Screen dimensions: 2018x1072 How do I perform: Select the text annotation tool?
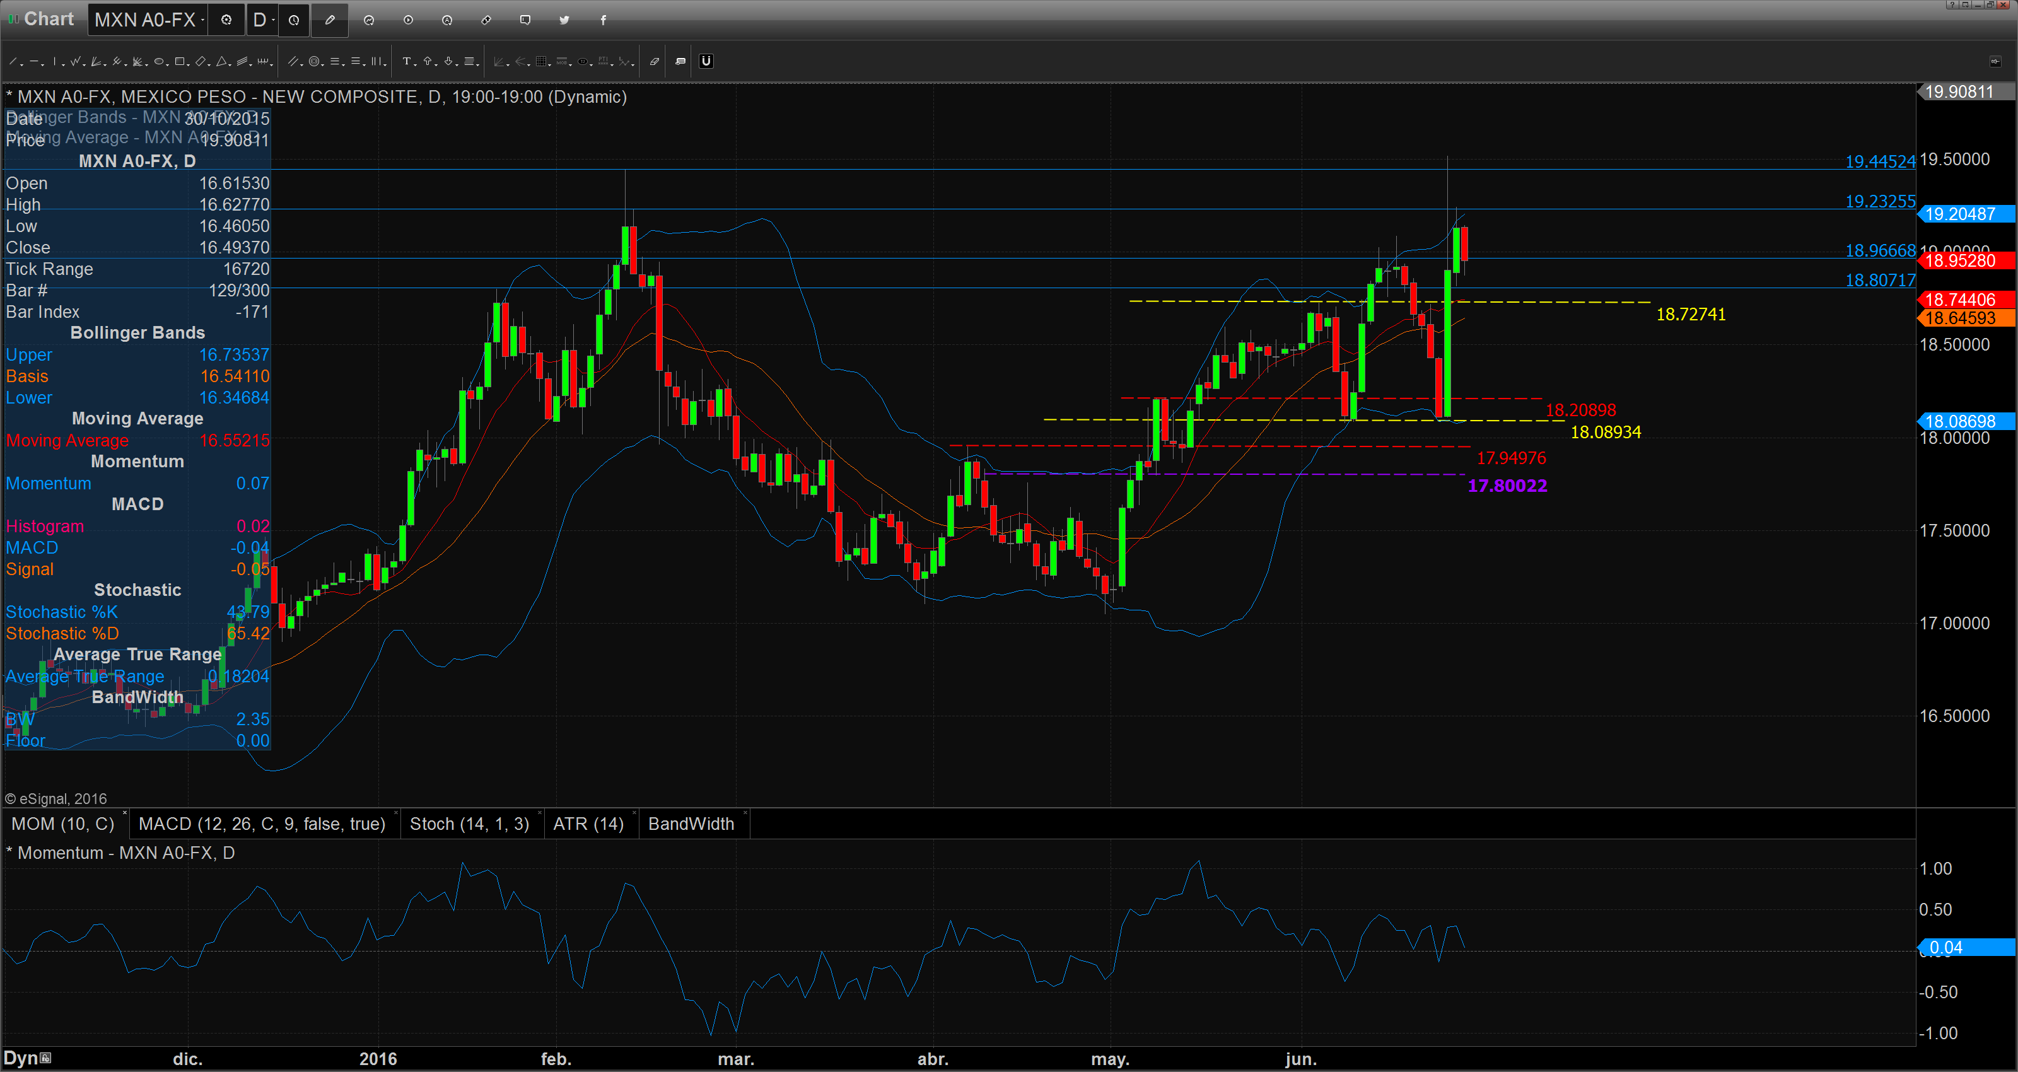click(407, 61)
